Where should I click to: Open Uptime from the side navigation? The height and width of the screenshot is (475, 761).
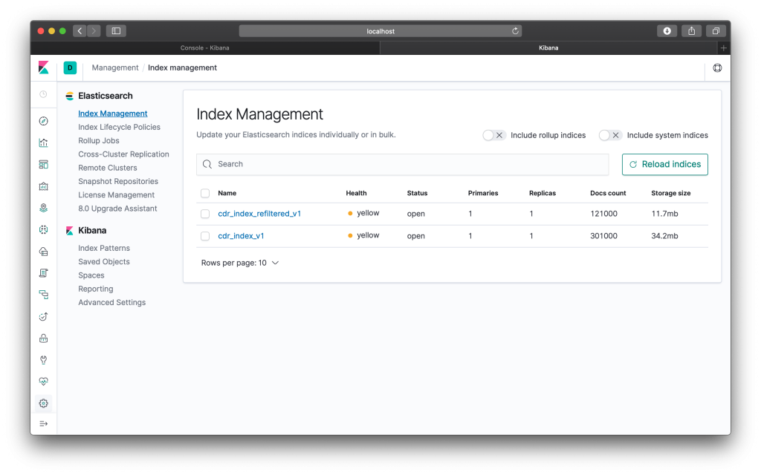(44, 316)
